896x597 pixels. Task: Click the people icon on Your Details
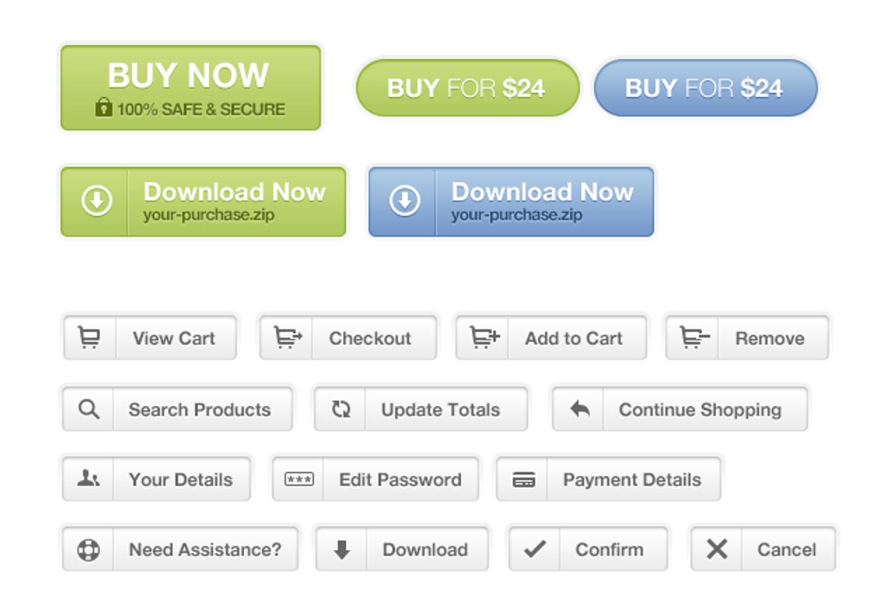point(89,479)
